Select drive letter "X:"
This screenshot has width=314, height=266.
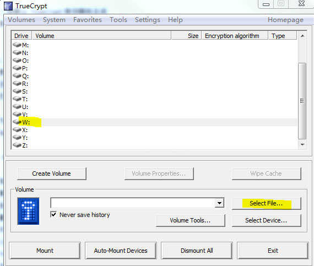[x=25, y=130]
